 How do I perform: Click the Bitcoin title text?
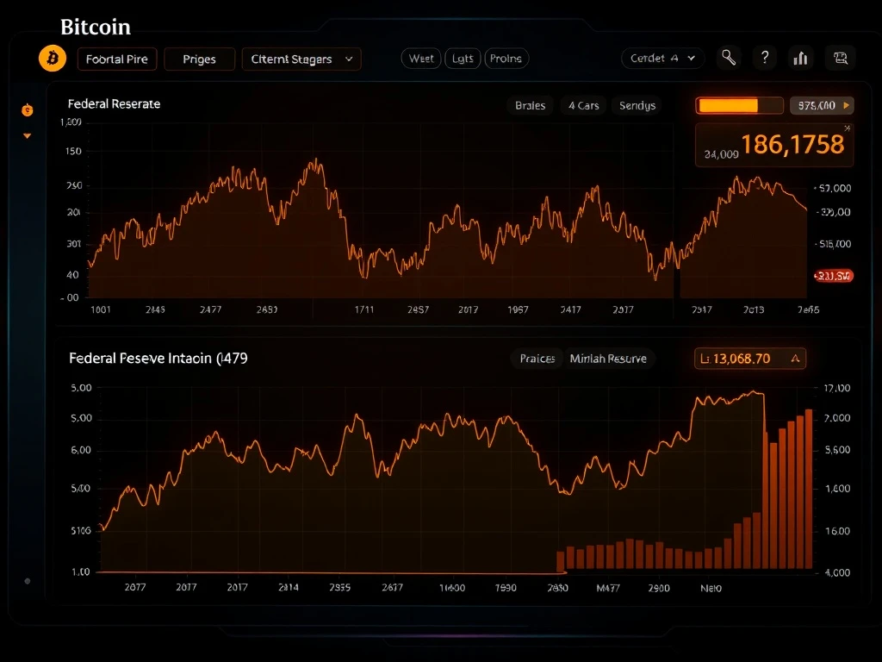(x=96, y=27)
